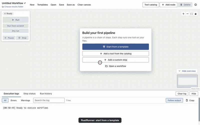Click the log panel vertical scrollbar

pyautogui.click(x=199, y=110)
